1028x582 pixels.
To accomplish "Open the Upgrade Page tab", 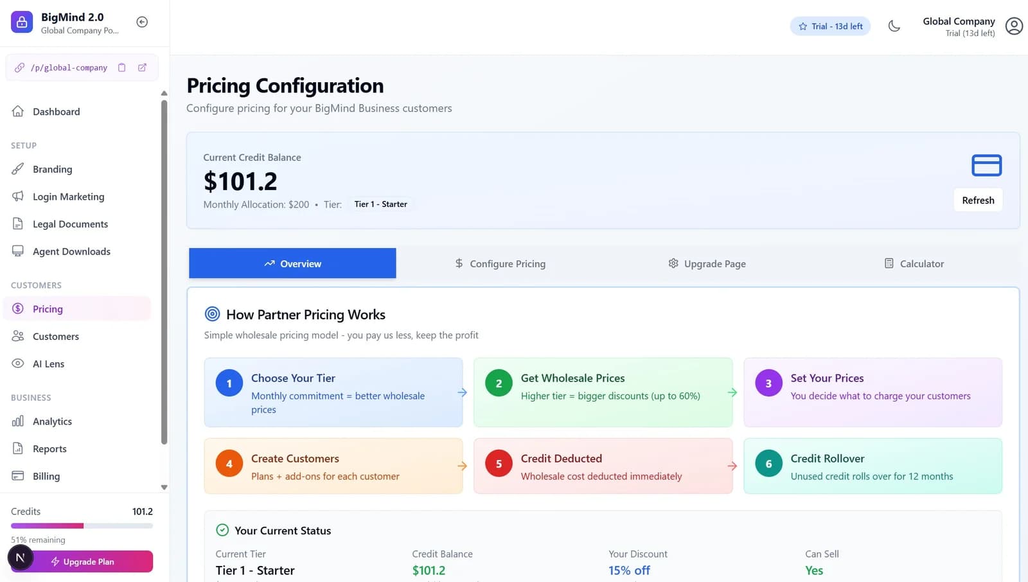I will (707, 263).
